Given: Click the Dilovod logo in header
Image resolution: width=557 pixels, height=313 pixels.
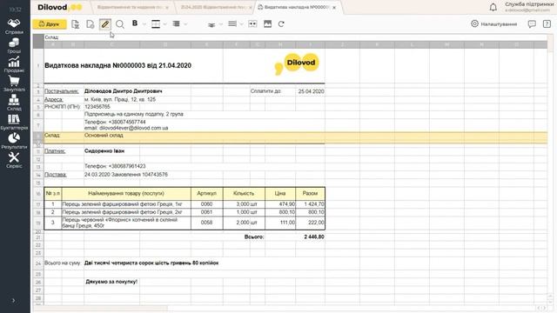Looking at the screenshot, I should tap(60, 7).
